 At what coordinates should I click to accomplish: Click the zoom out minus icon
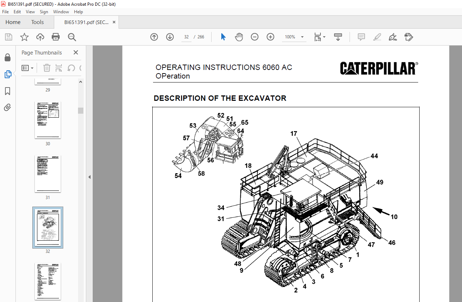point(255,37)
